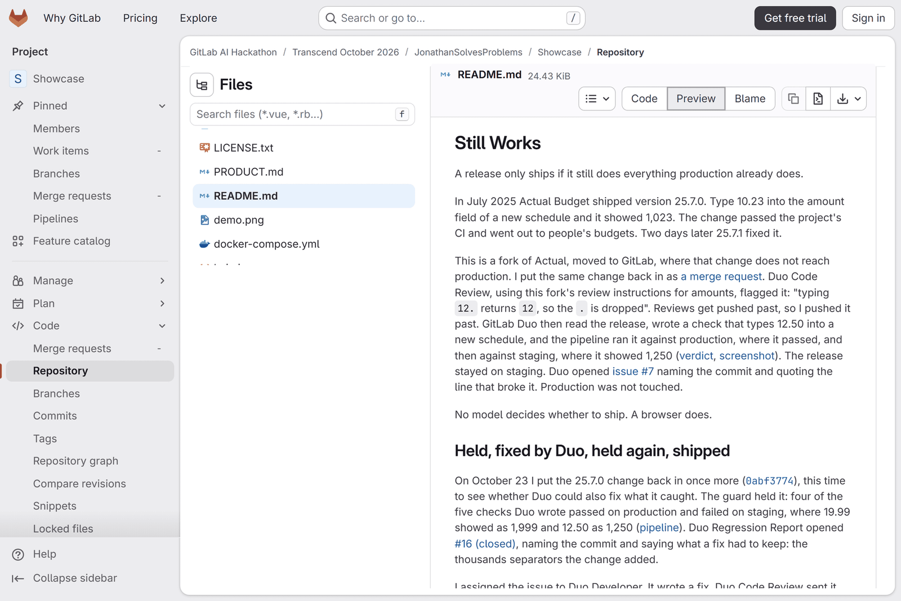Open the Pricing page
Screen dimensions: 901x601
coord(140,18)
